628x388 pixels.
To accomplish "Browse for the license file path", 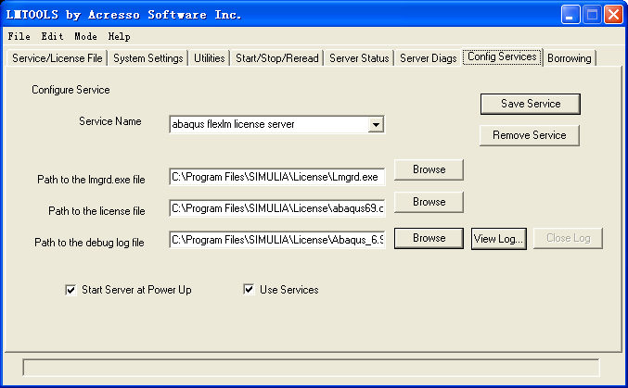I will (429, 202).
